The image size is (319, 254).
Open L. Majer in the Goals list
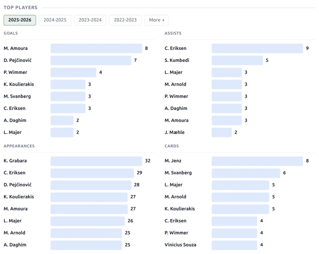pyautogui.click(x=12, y=132)
